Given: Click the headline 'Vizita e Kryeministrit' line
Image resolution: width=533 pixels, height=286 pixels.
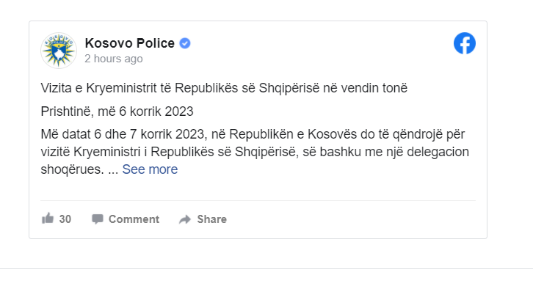Looking at the screenshot, I should [x=224, y=88].
